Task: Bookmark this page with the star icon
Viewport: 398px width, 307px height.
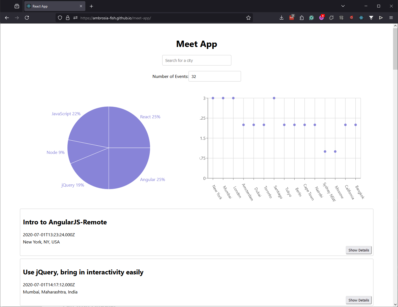Action: pyautogui.click(x=248, y=17)
